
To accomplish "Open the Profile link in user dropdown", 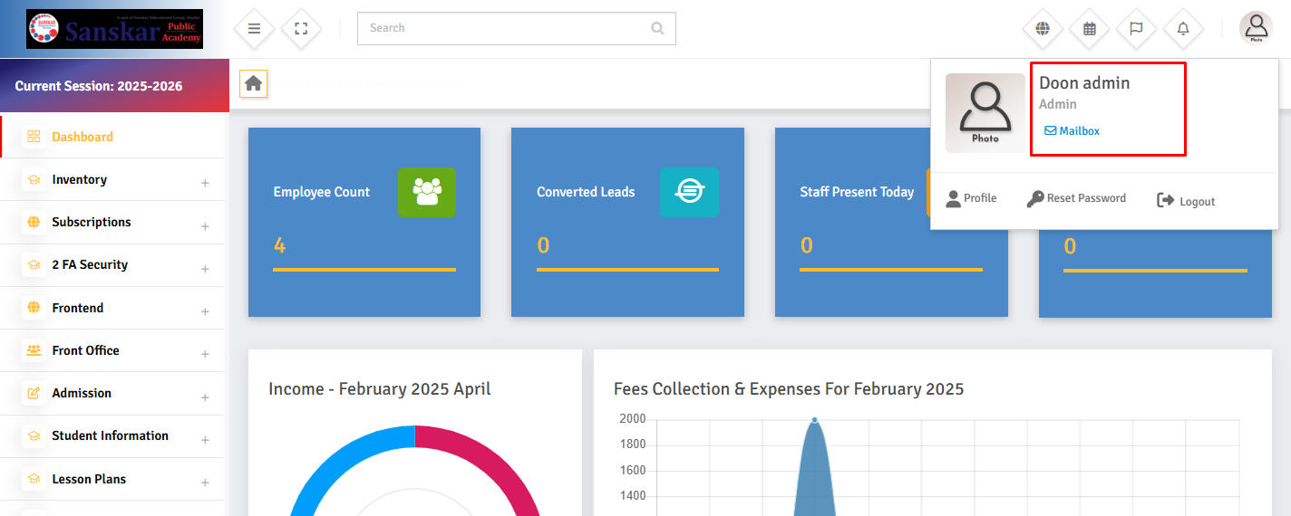I will (971, 198).
